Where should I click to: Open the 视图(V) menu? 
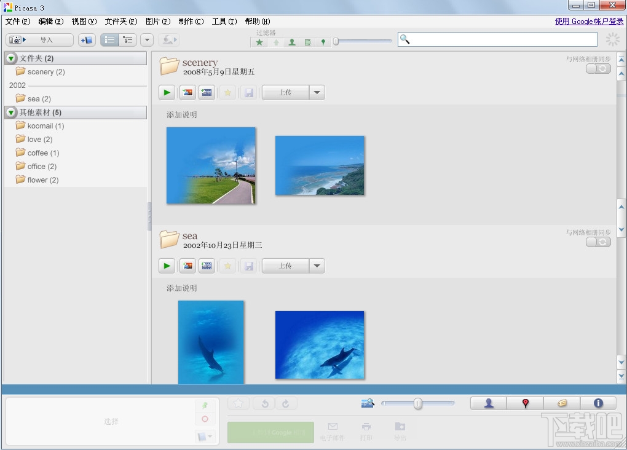(84, 22)
